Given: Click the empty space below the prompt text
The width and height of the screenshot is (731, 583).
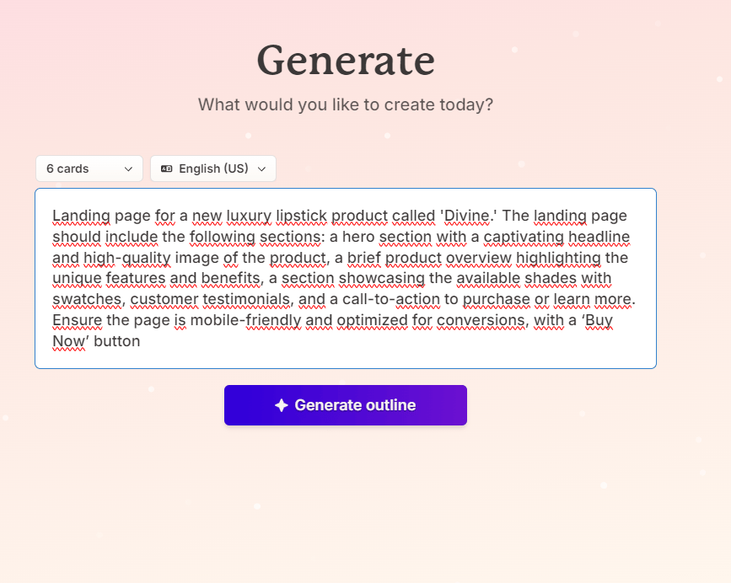Looking at the screenshot, I should (x=346, y=357).
